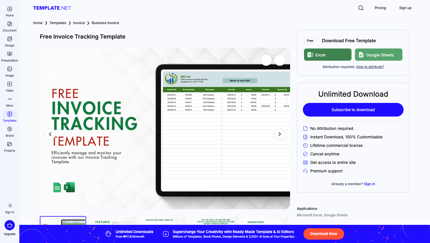Expand the More sidebar item
Viewport: 430px width, 243px height.
[x=9, y=101]
